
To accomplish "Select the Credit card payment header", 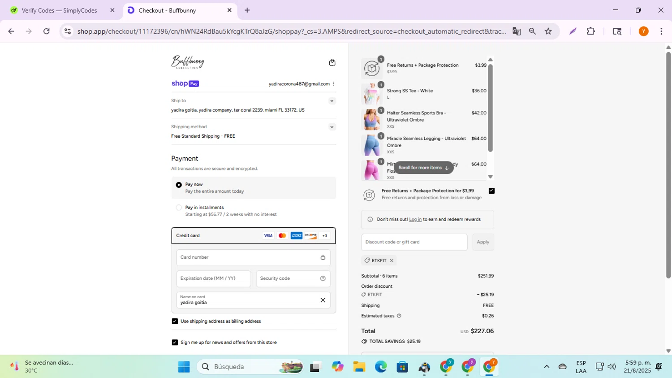I will pyautogui.click(x=254, y=236).
